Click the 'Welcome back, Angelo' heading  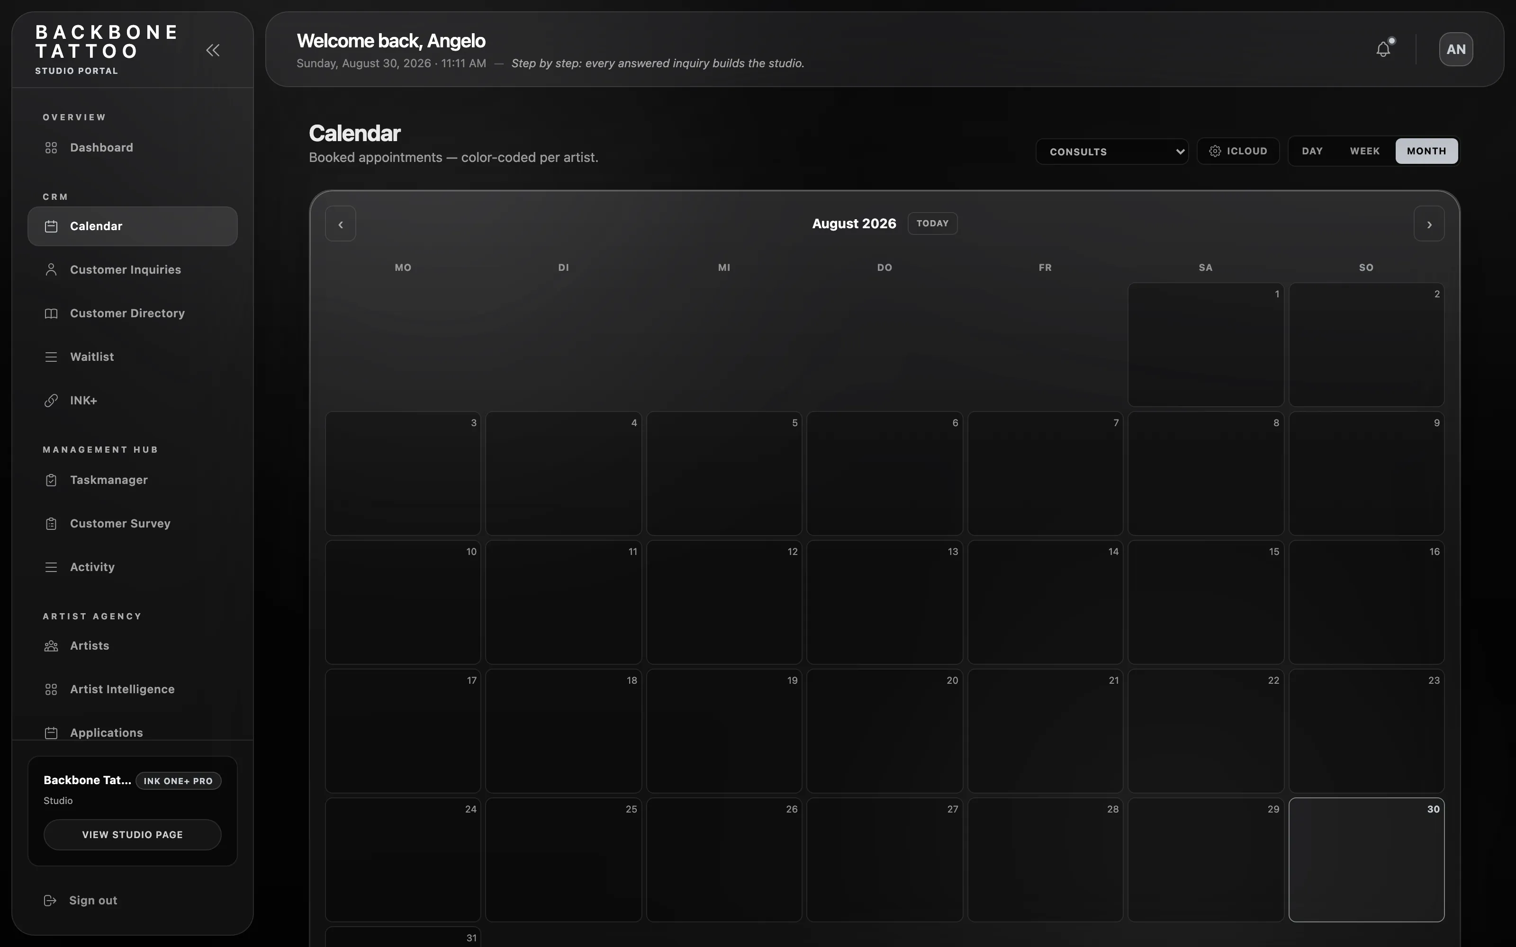(391, 41)
